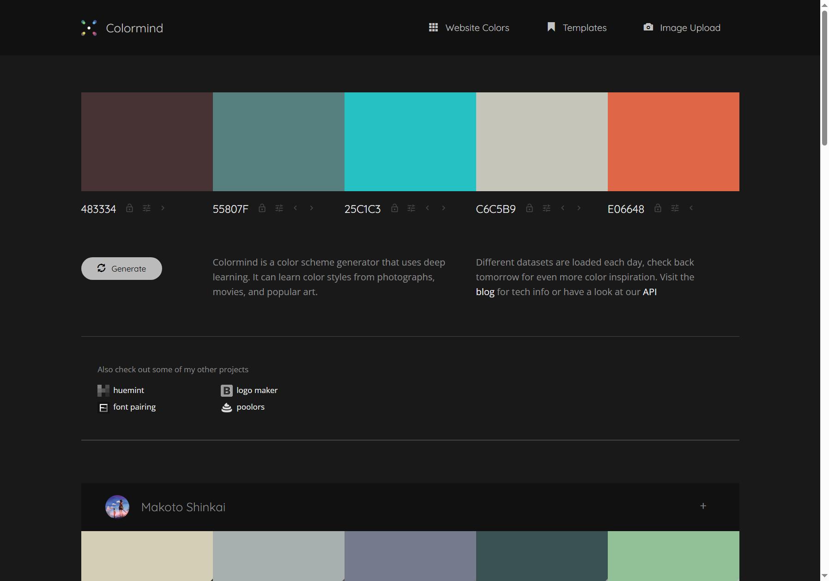
Task: Click the Colormind logo dots icon
Action: [x=89, y=28]
